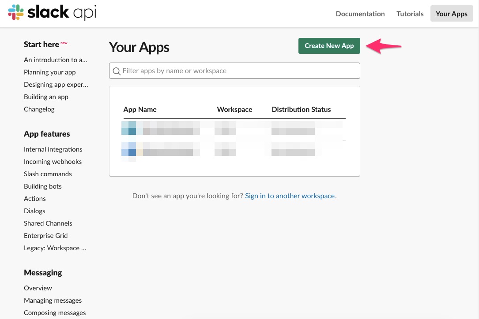Viewport: 479px width, 319px height.
Task: Open Shared Channels link
Action: pos(48,223)
